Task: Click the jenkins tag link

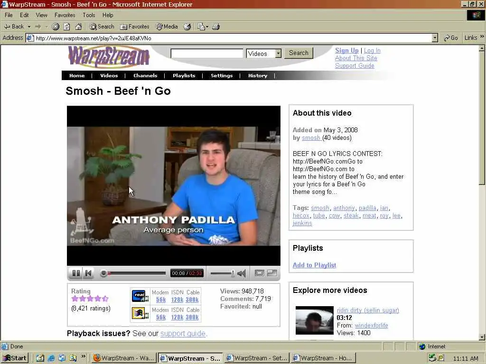Action: pyautogui.click(x=302, y=223)
